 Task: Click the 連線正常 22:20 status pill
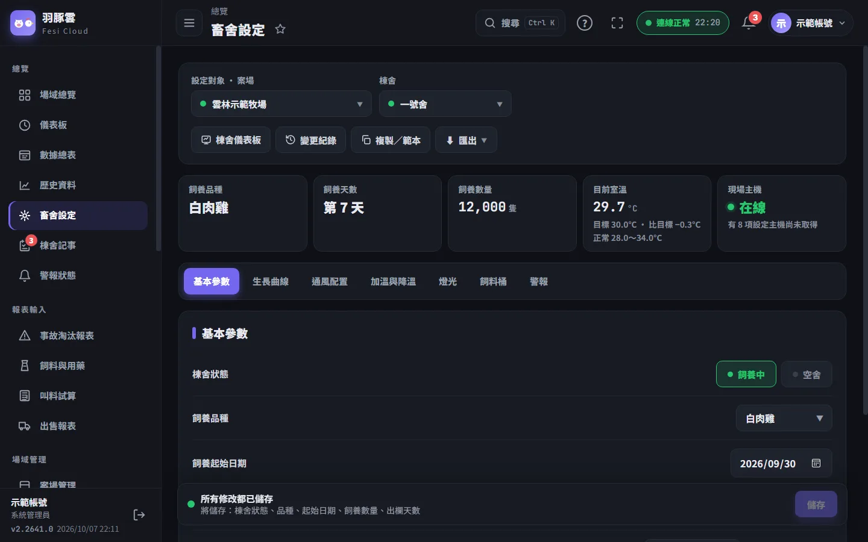(683, 23)
